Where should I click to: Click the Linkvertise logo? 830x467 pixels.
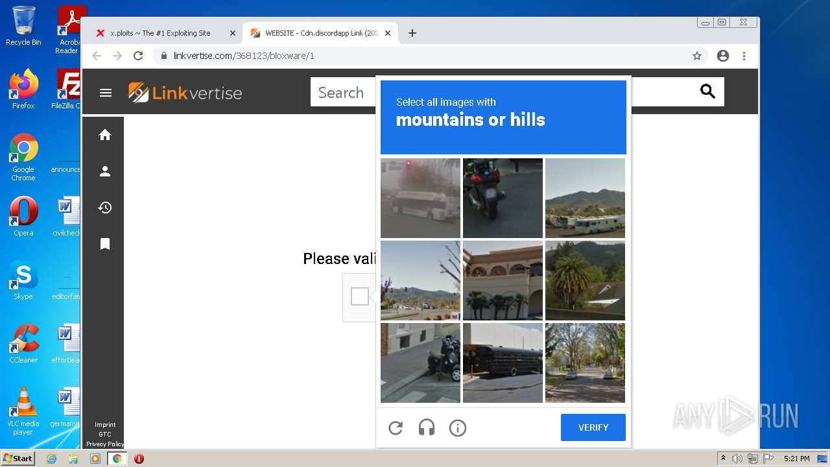click(x=185, y=93)
